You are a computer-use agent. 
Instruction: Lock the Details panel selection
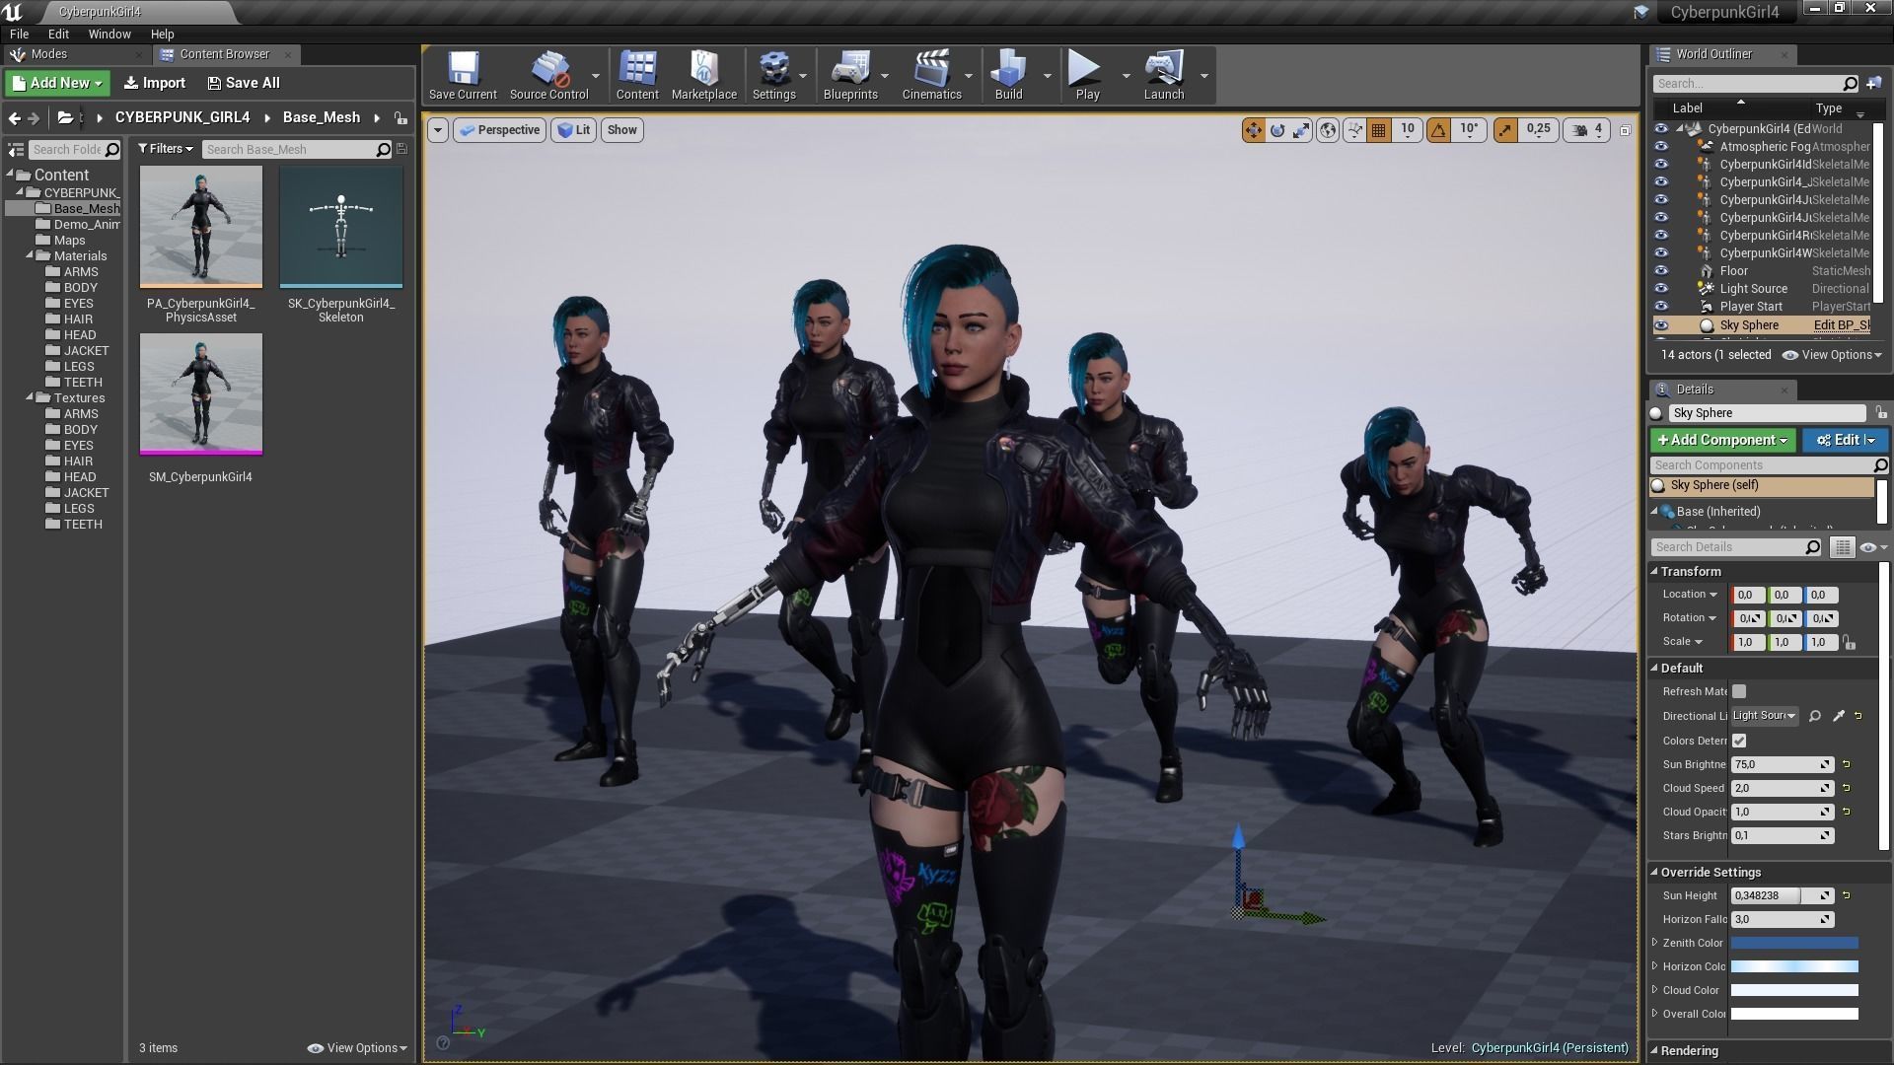tap(1880, 412)
